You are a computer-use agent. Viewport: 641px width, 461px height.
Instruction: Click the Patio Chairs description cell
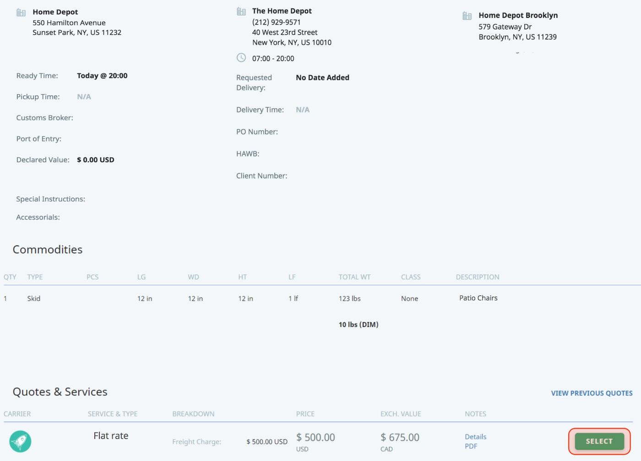point(478,298)
